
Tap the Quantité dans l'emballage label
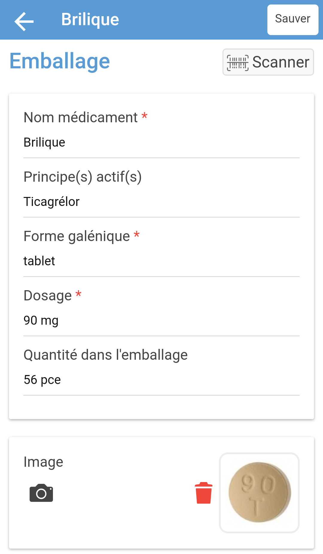[106, 355]
